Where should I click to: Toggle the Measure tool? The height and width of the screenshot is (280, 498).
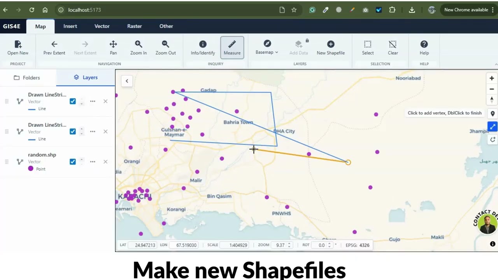coord(232,48)
